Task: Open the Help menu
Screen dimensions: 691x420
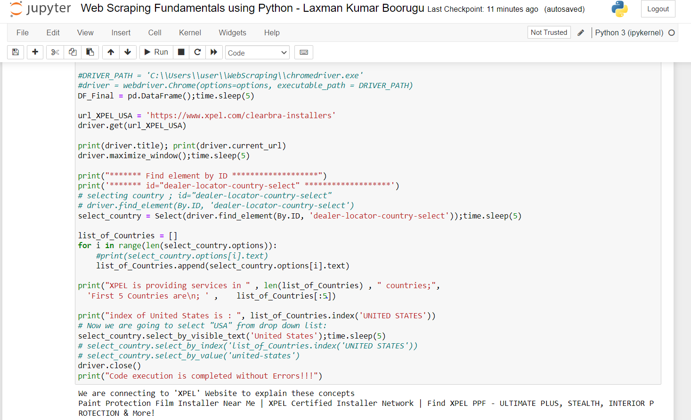Action: [272, 32]
